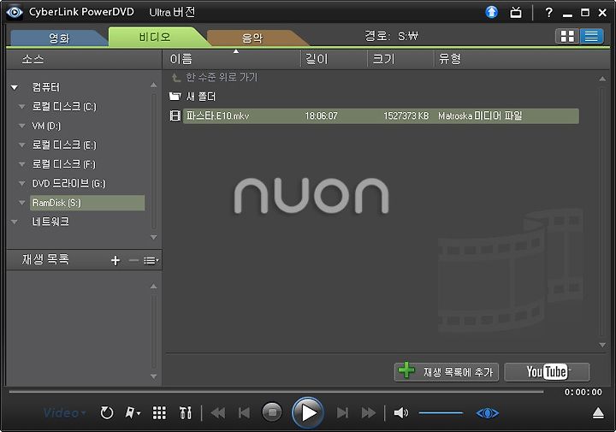616x432 pixels.
Task: Click the stop button
Action: point(272,412)
